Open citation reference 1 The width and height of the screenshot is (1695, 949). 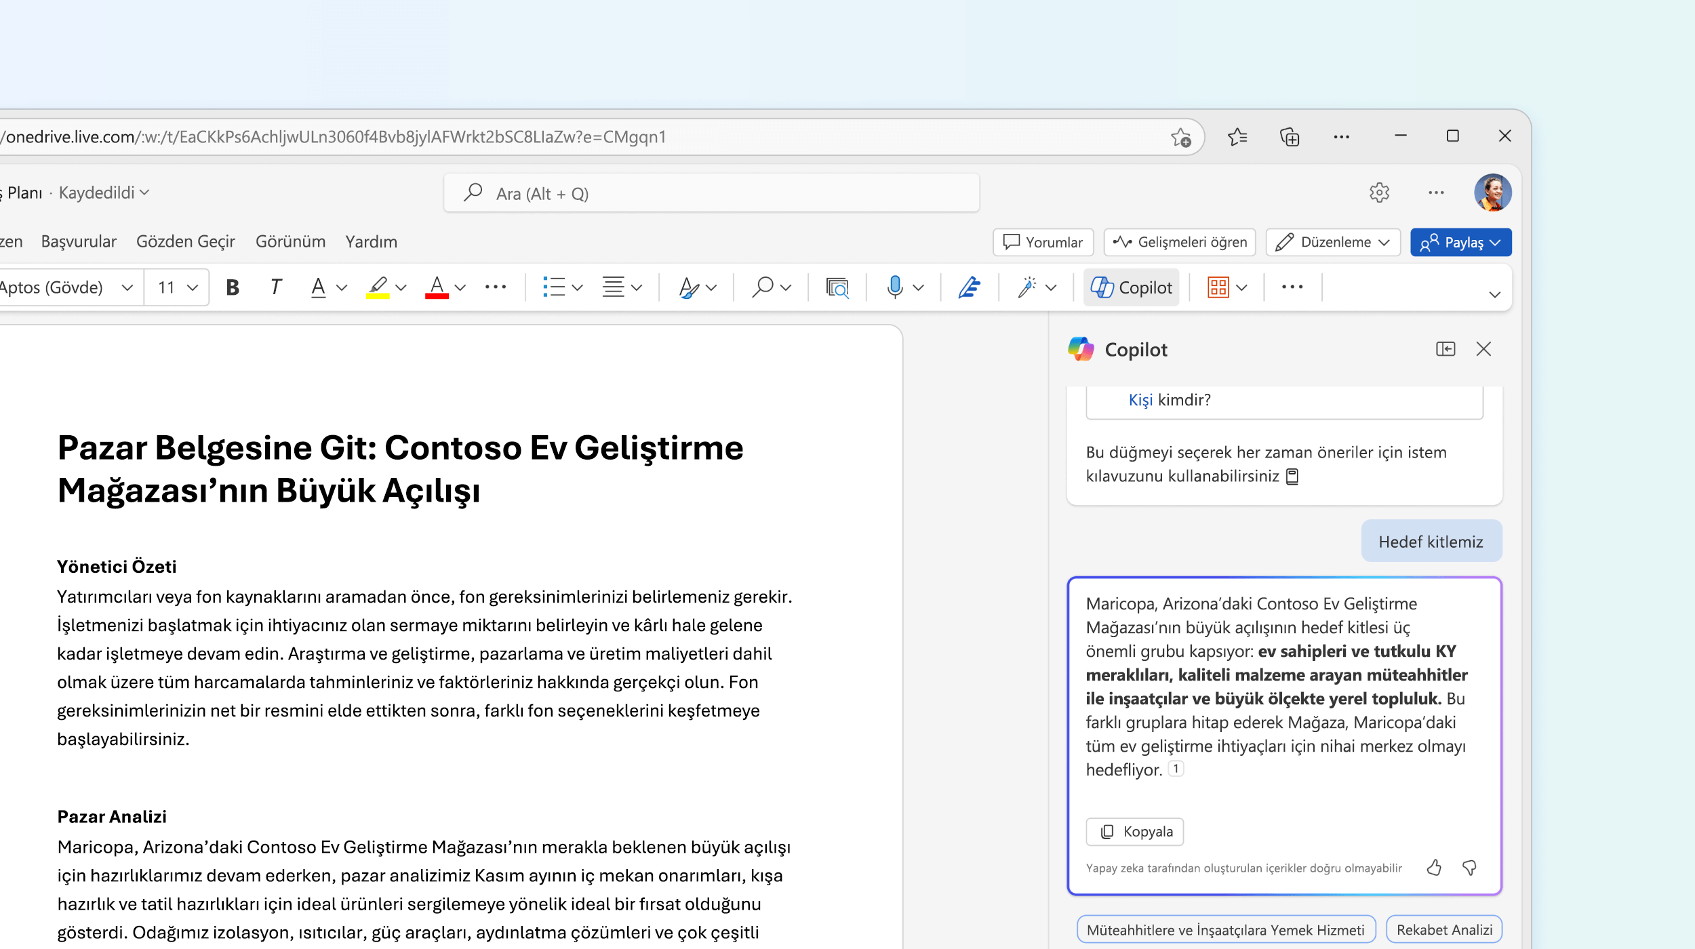point(1176,769)
